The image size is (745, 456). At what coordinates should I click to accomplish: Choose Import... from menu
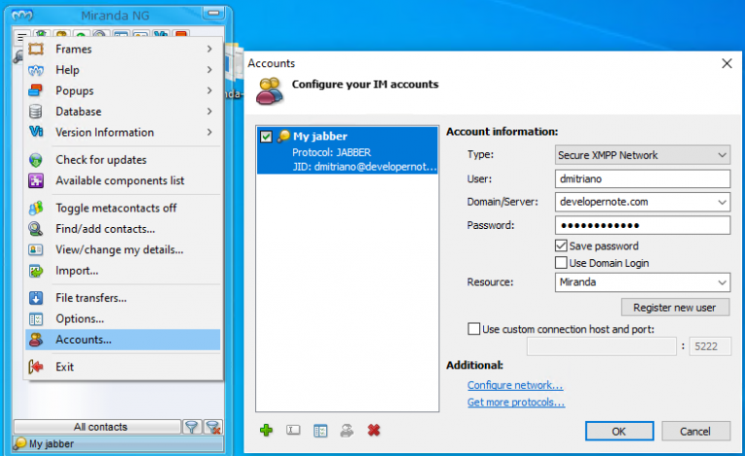123,271
